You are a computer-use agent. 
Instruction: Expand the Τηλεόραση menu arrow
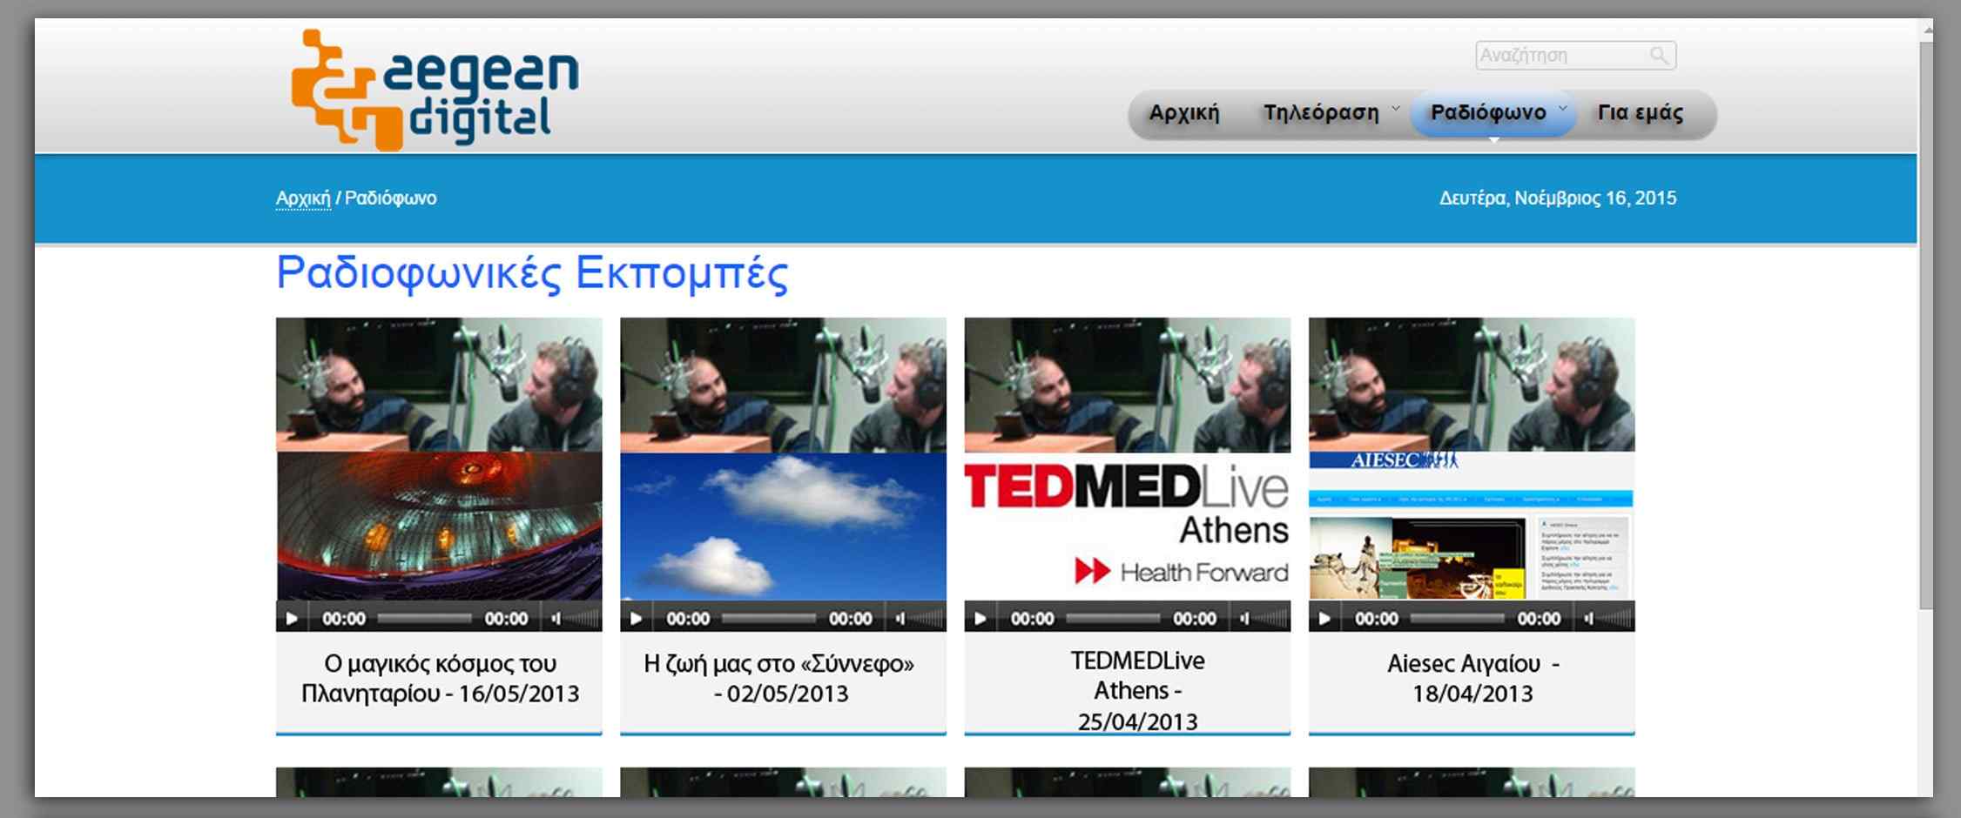click(x=1395, y=109)
